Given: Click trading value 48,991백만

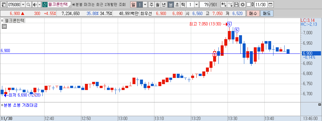Looking at the screenshot, I should (x=129, y=13).
